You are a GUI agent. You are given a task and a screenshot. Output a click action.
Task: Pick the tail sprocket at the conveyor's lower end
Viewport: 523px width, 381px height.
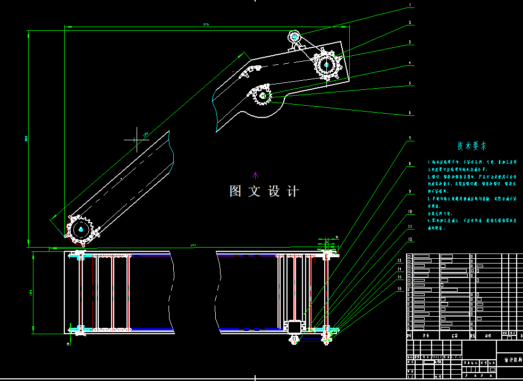(80, 230)
